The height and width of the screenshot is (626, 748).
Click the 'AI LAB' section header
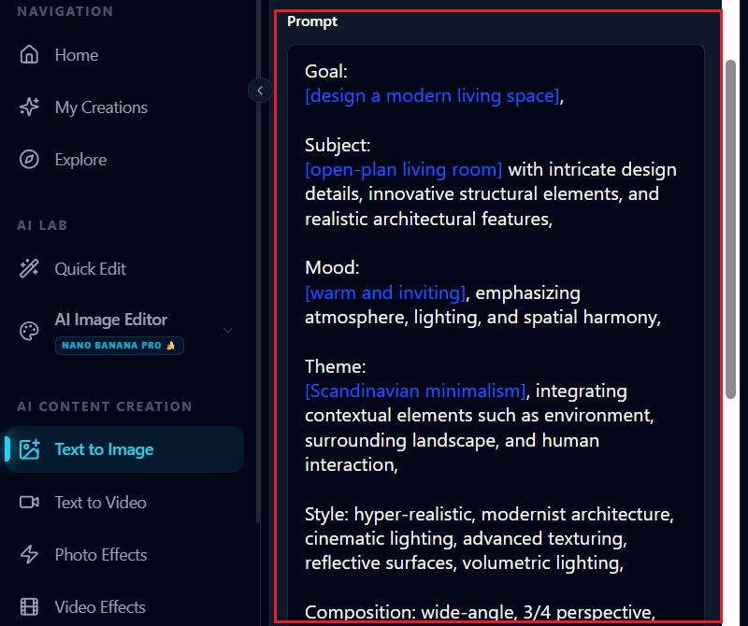(42, 225)
